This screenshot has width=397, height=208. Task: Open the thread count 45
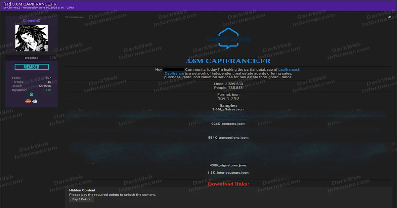(49, 82)
